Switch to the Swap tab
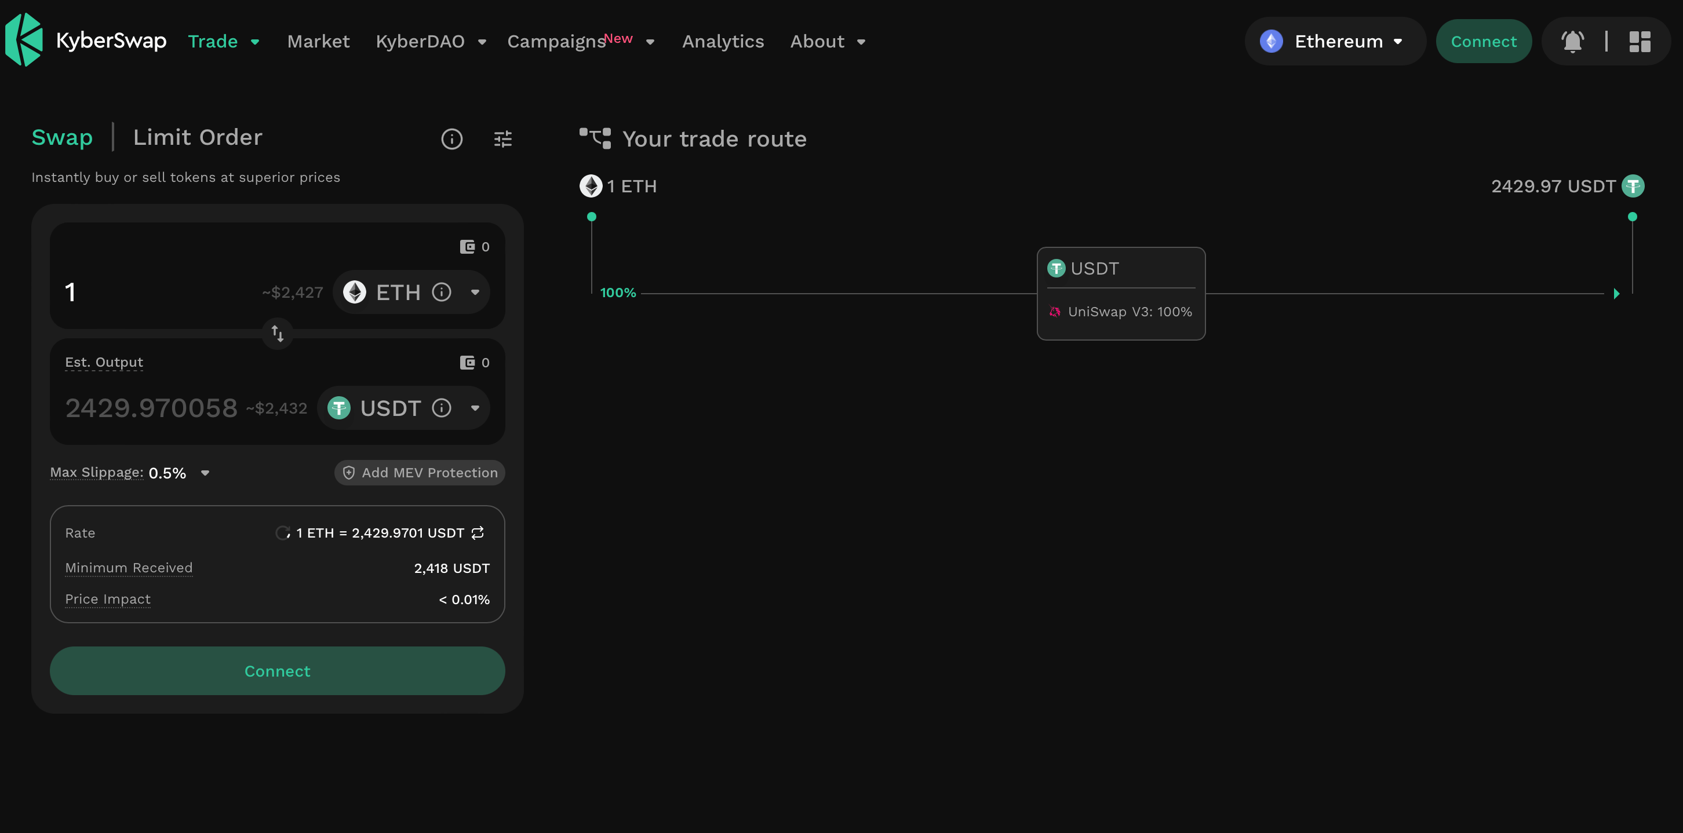 pos(62,137)
